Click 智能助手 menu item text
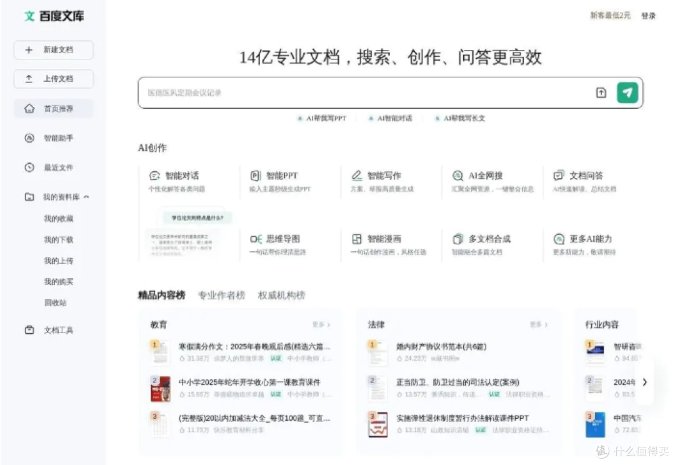The width and height of the screenshot is (675, 465). point(59,138)
